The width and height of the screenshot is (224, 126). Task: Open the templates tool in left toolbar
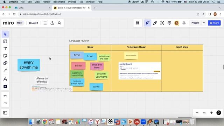click(x=5, y=41)
